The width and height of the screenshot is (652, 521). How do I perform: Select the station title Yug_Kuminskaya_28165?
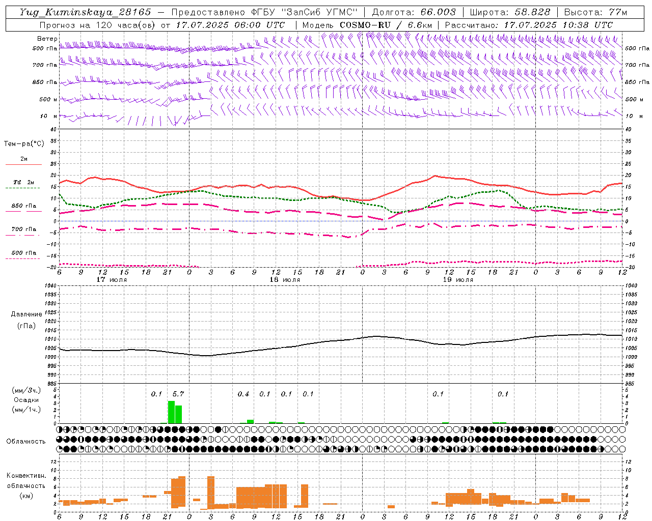click(x=86, y=12)
